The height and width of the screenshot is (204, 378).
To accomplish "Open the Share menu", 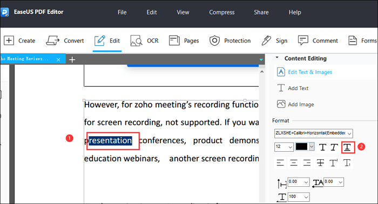I will [261, 12].
